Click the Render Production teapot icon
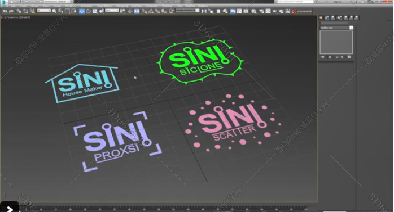This screenshot has height=212, width=394. tap(275, 11)
